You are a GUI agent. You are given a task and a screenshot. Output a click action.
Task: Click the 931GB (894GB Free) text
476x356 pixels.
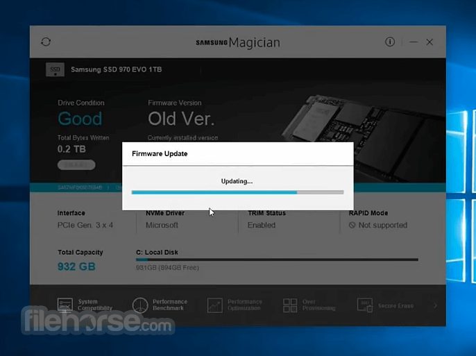[x=167, y=268]
